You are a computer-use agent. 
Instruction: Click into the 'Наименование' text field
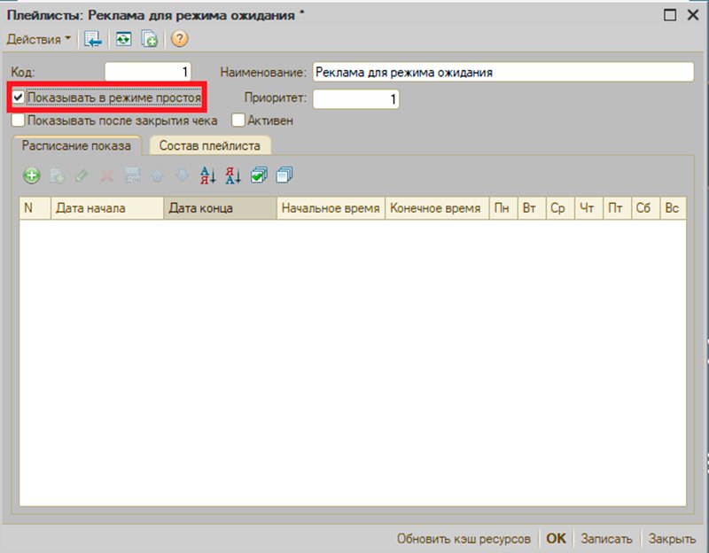click(x=503, y=72)
